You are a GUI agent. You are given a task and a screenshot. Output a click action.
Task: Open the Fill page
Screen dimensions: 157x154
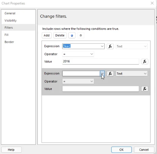coord(6,35)
